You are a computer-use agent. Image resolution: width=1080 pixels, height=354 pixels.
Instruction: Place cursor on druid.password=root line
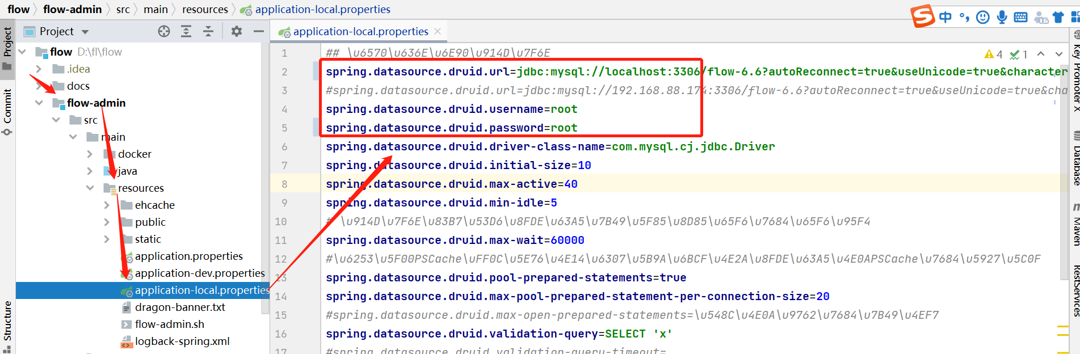tap(451, 128)
